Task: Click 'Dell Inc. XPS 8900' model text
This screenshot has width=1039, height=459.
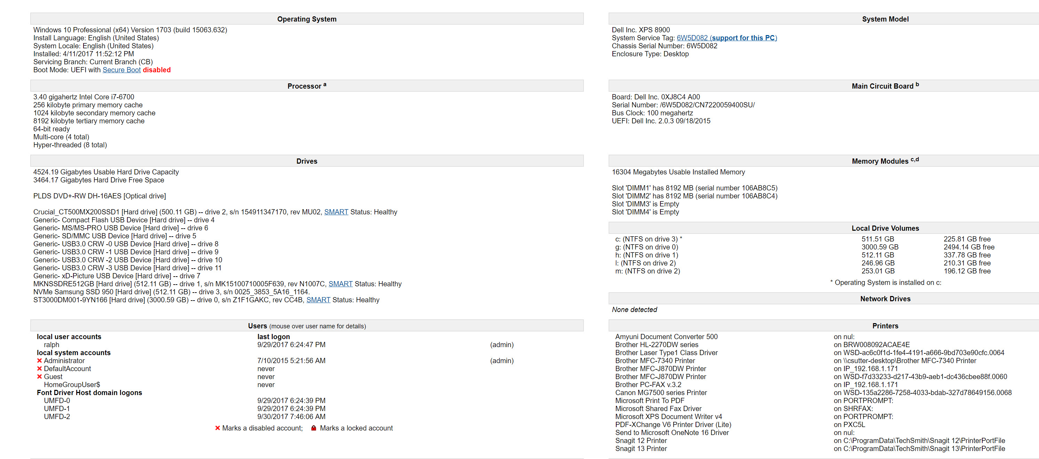Action: pyautogui.click(x=641, y=30)
